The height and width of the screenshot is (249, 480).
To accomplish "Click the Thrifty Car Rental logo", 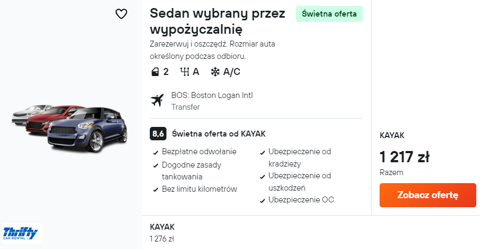I will pyautogui.click(x=20, y=233).
